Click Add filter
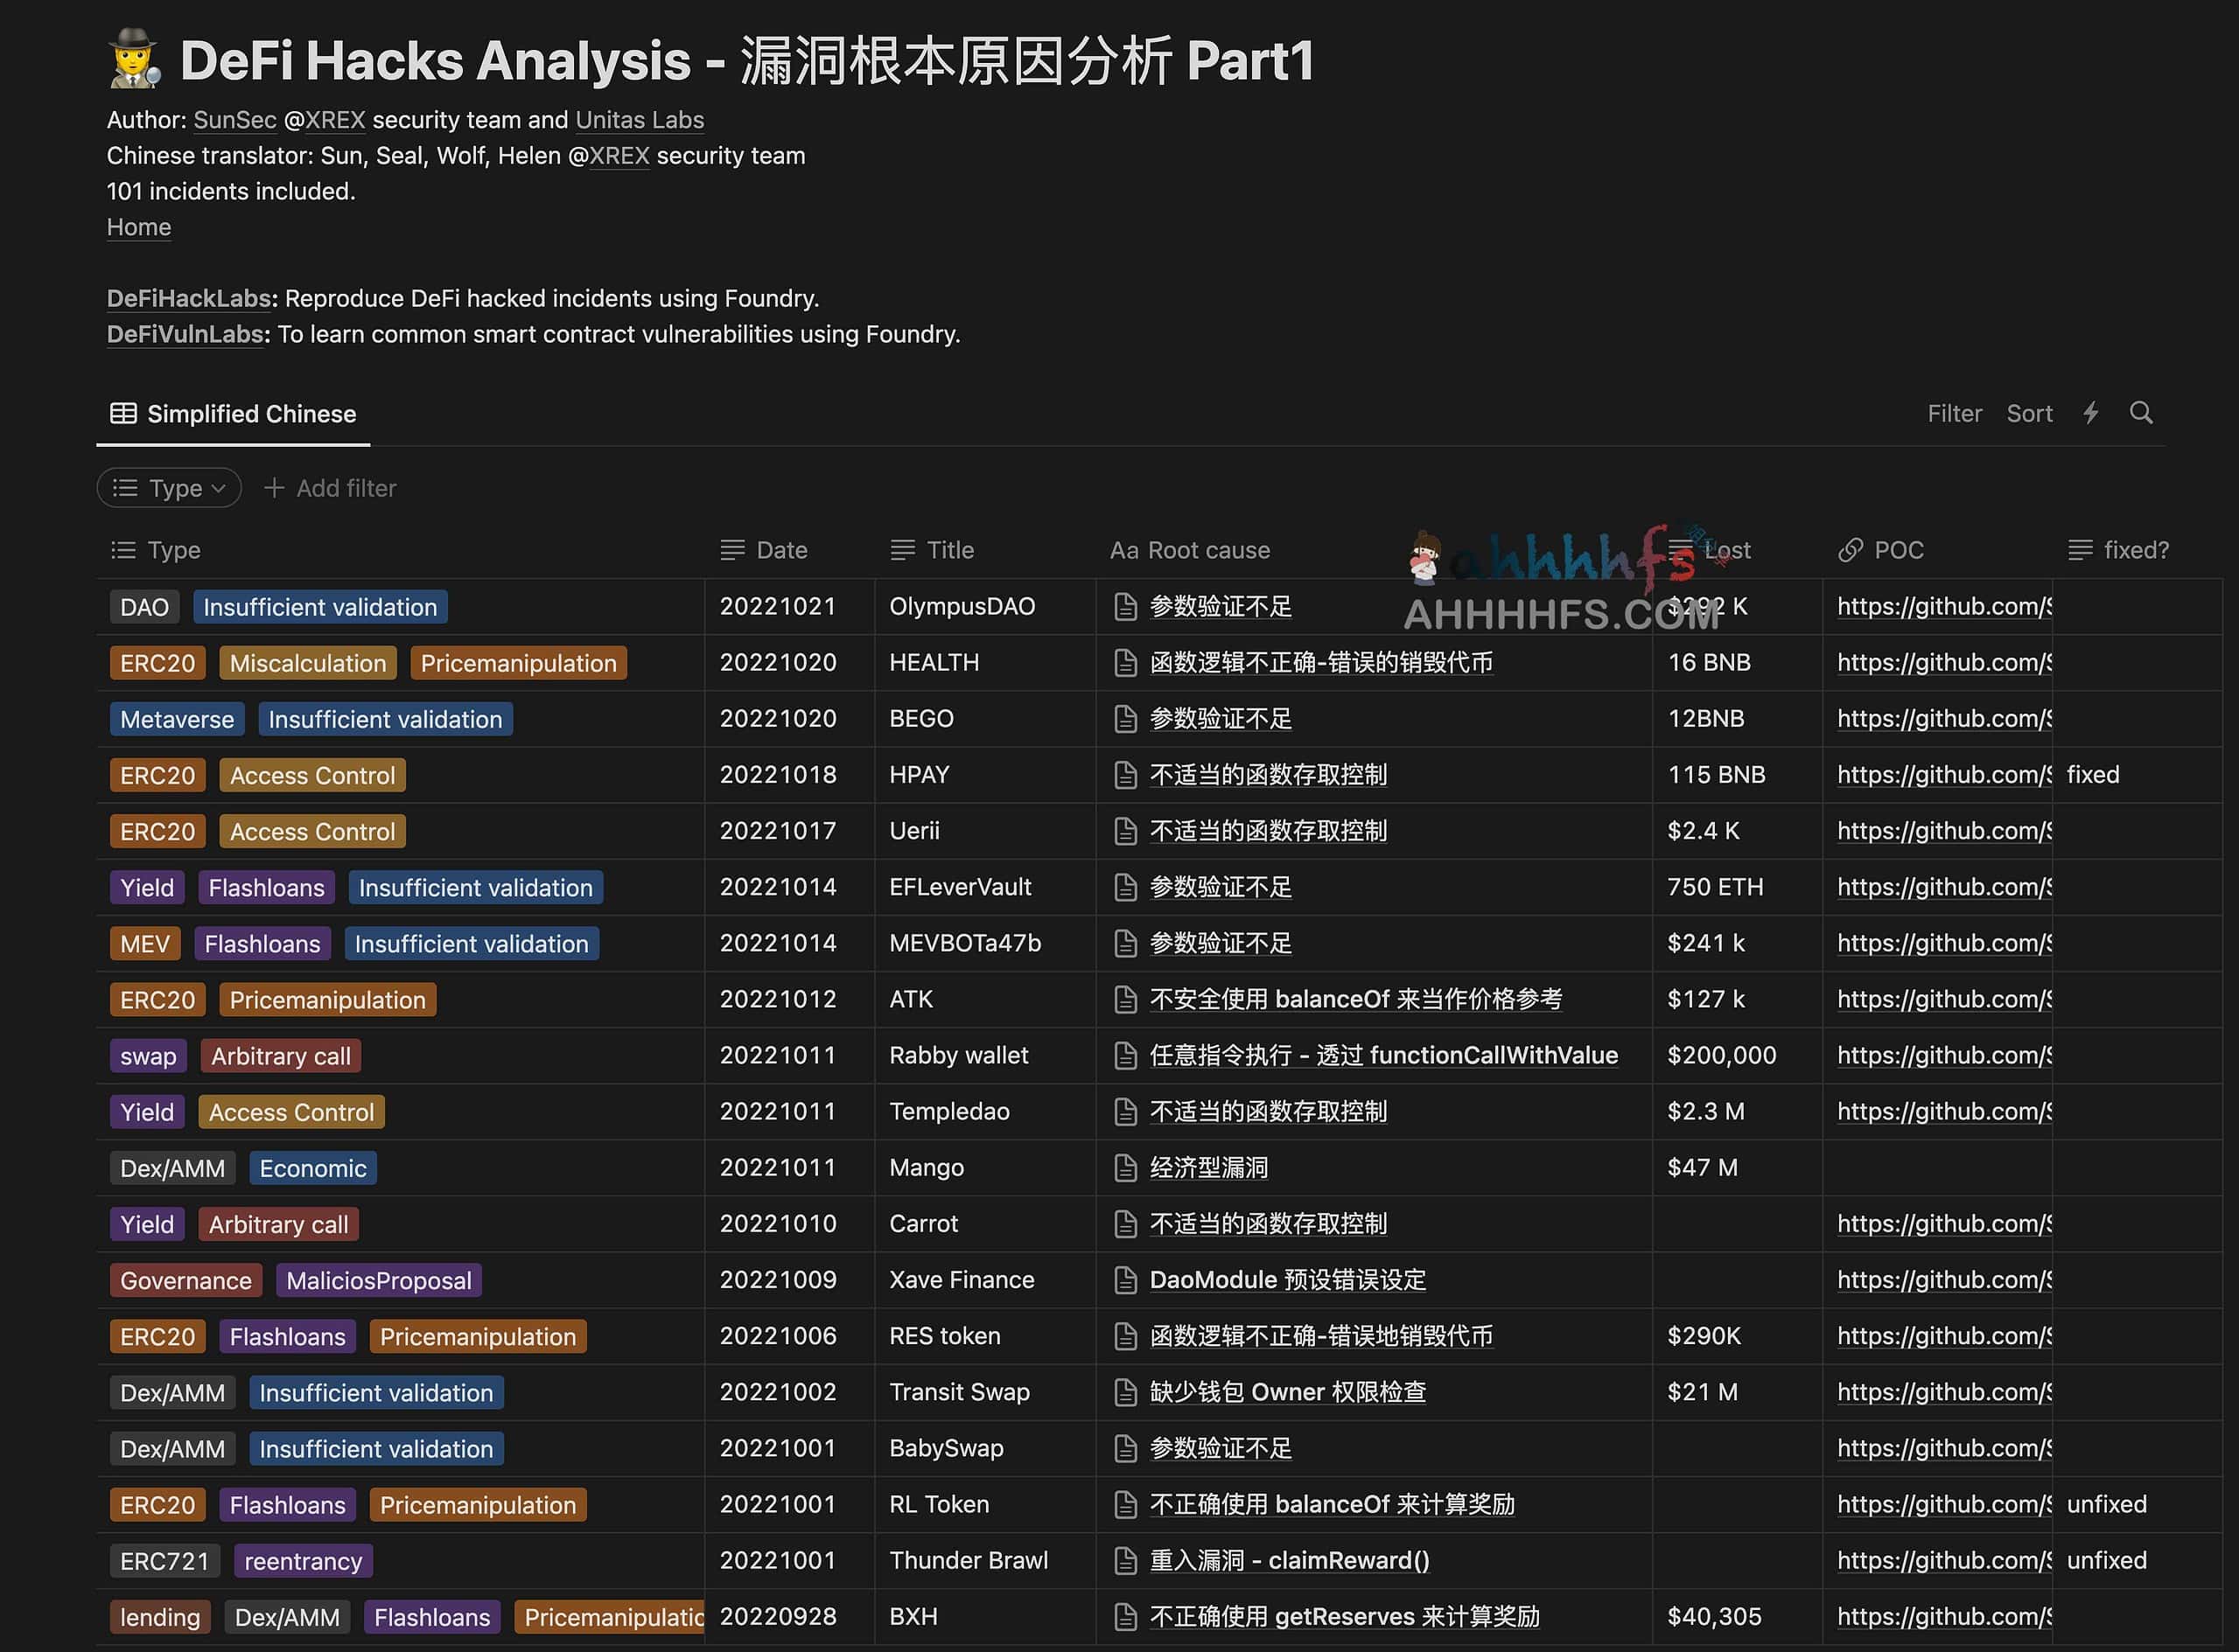The image size is (2239, 1652). pos(330,488)
